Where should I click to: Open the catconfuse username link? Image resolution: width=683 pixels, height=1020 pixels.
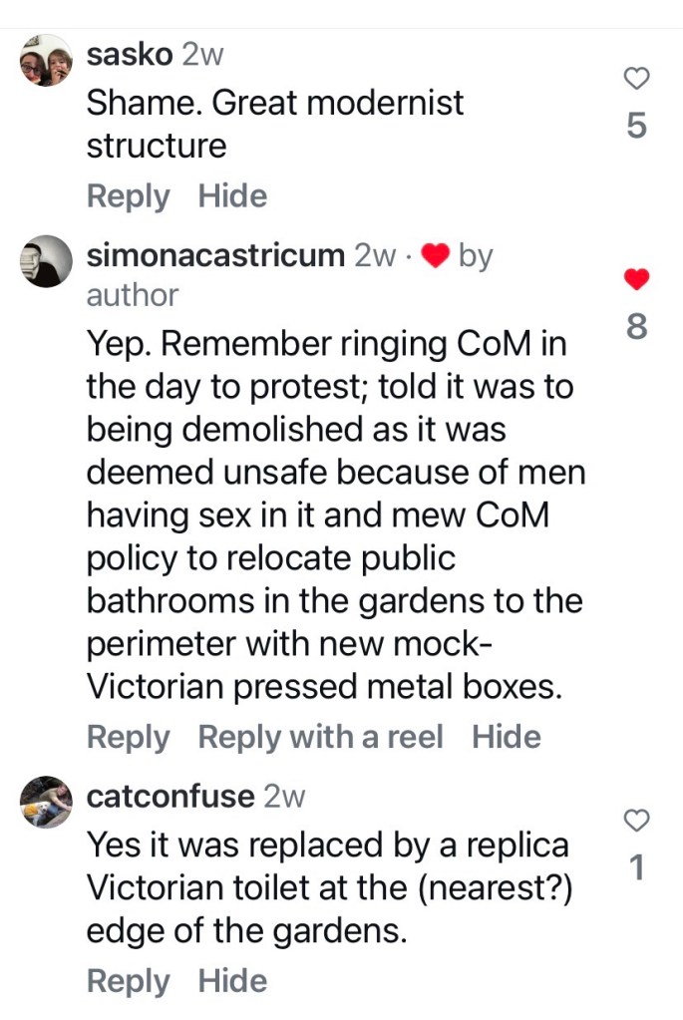(x=171, y=797)
